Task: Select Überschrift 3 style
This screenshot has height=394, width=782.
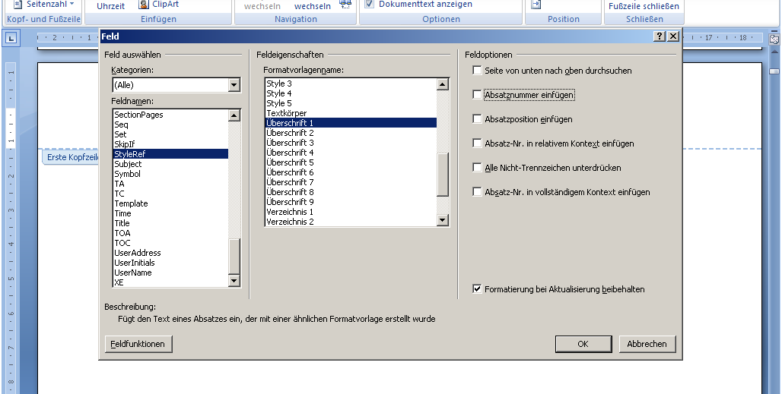Action: click(351, 143)
